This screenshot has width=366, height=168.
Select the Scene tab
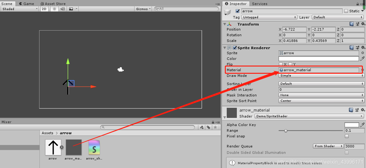(x=7, y=4)
